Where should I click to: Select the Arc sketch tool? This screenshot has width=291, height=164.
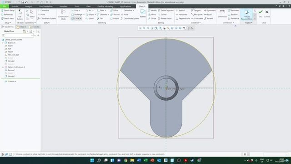(89, 10)
